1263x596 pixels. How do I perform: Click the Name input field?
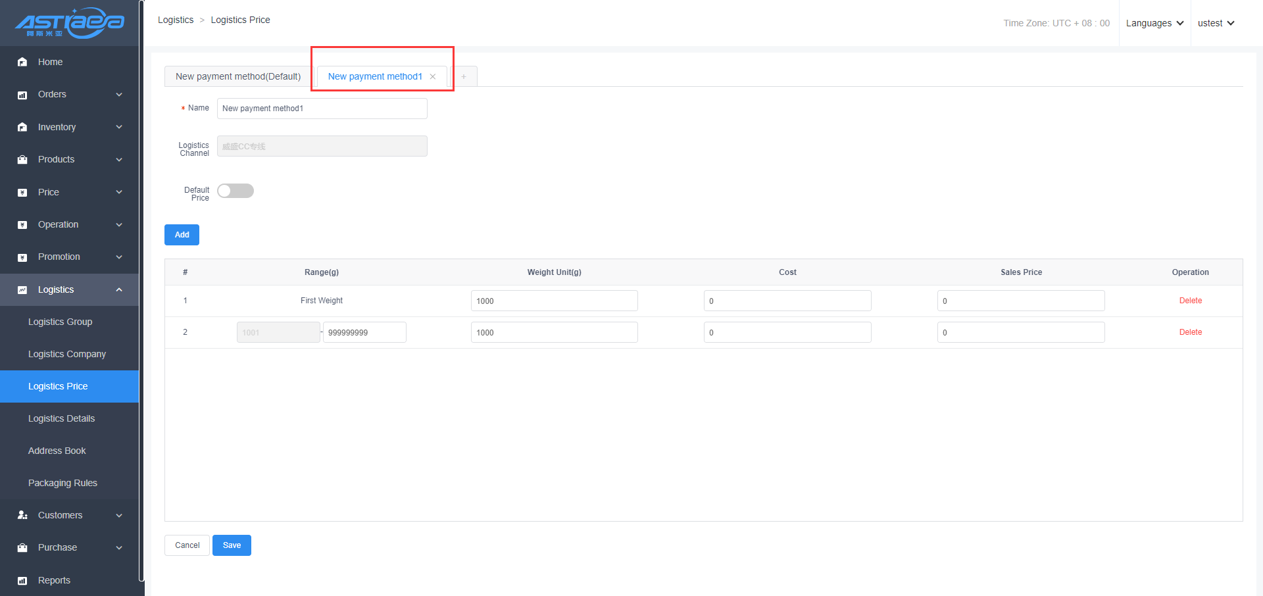(322, 109)
